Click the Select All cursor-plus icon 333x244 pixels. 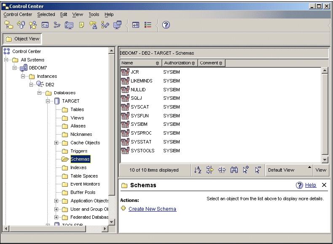point(246,170)
